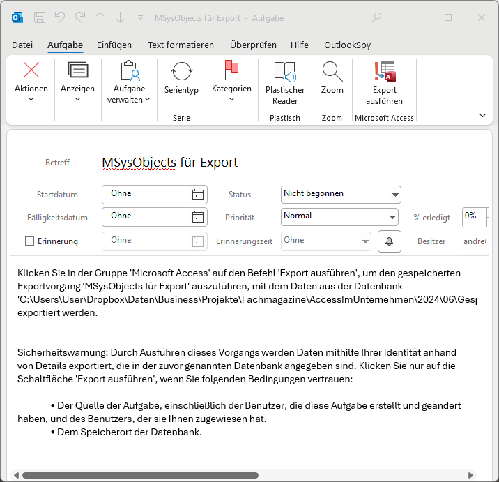The image size is (499, 482).
Task: Open the Status dropdown Nicht begonnen
Action: 341,195
